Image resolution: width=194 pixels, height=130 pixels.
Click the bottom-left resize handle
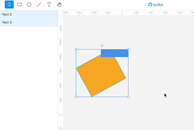(76, 97)
